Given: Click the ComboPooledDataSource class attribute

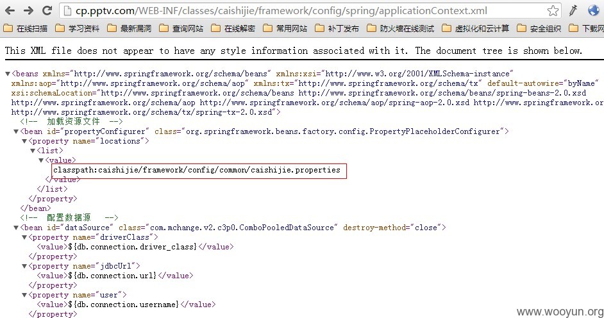Looking at the screenshot, I should (x=228, y=228).
